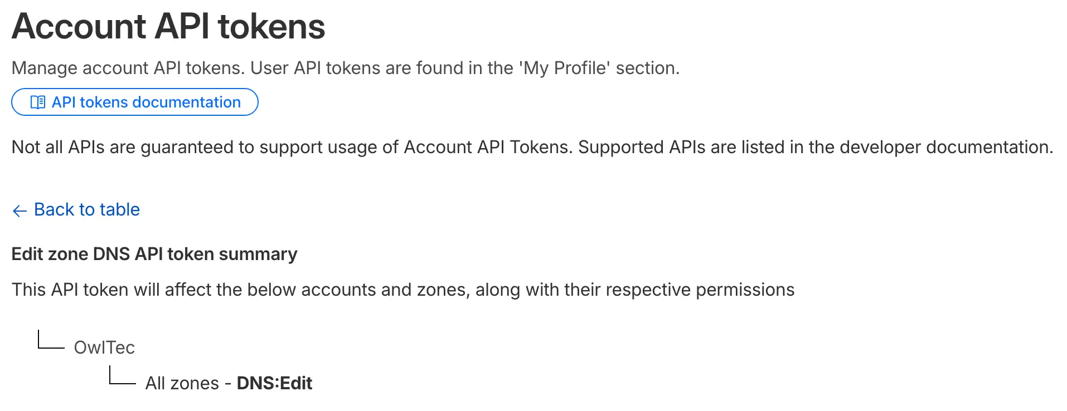
Task: Click the Account API tokens page heading
Action: coord(168,26)
